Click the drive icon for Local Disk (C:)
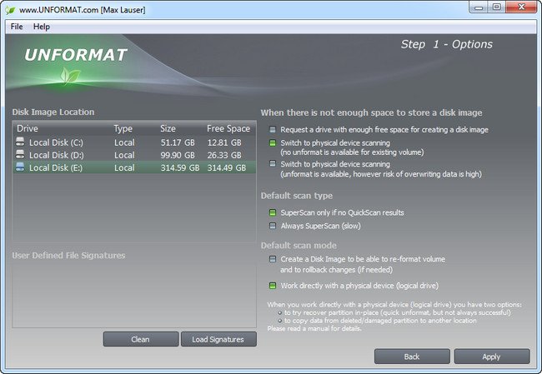 (20, 142)
